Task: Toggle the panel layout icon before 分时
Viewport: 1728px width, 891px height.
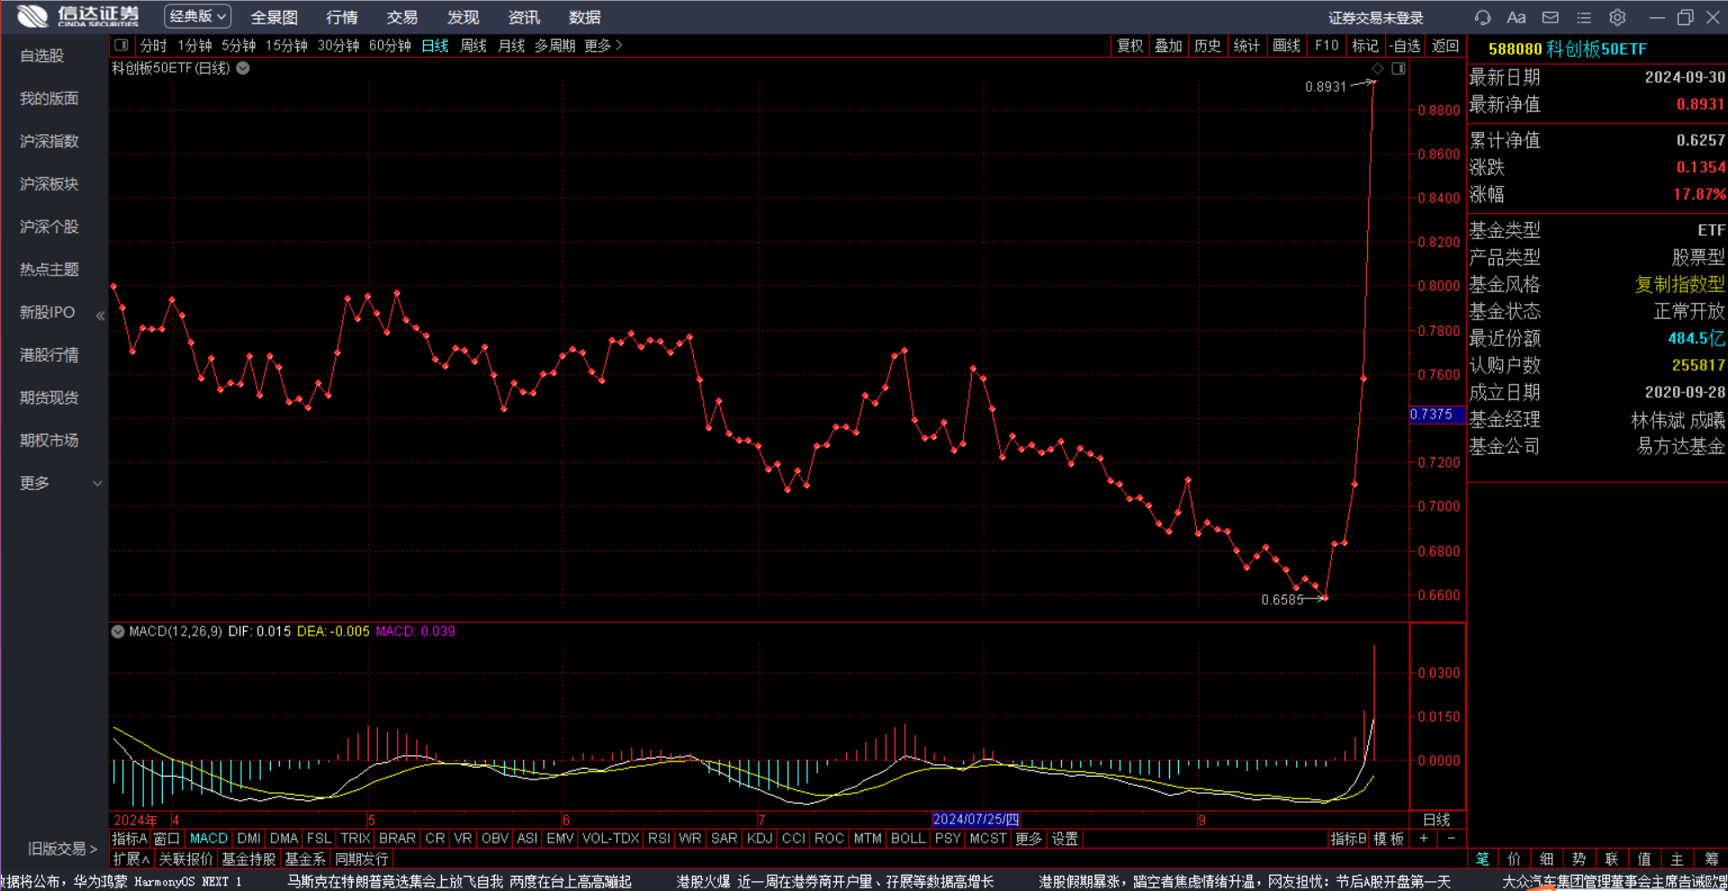Action: tap(121, 45)
